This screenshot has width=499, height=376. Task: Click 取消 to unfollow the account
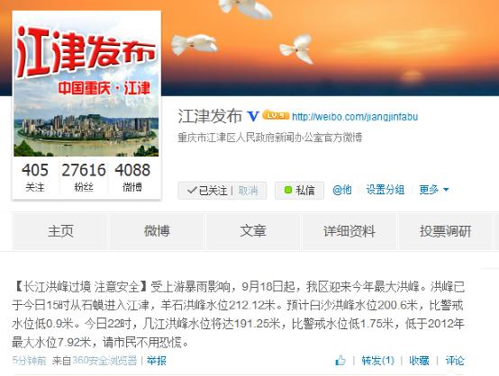coord(248,191)
